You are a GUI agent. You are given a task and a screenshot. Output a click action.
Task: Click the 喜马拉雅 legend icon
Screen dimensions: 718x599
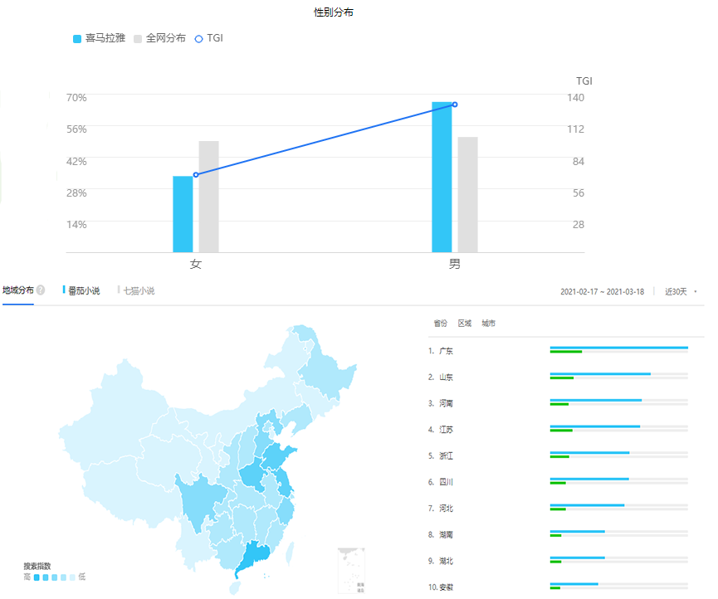(x=77, y=37)
